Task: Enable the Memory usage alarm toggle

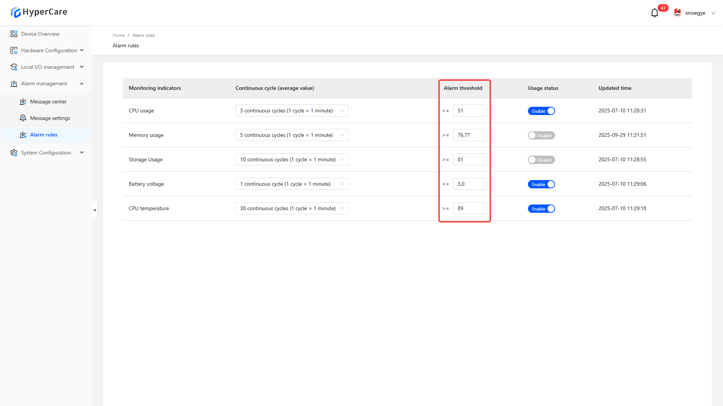Action: click(541, 135)
